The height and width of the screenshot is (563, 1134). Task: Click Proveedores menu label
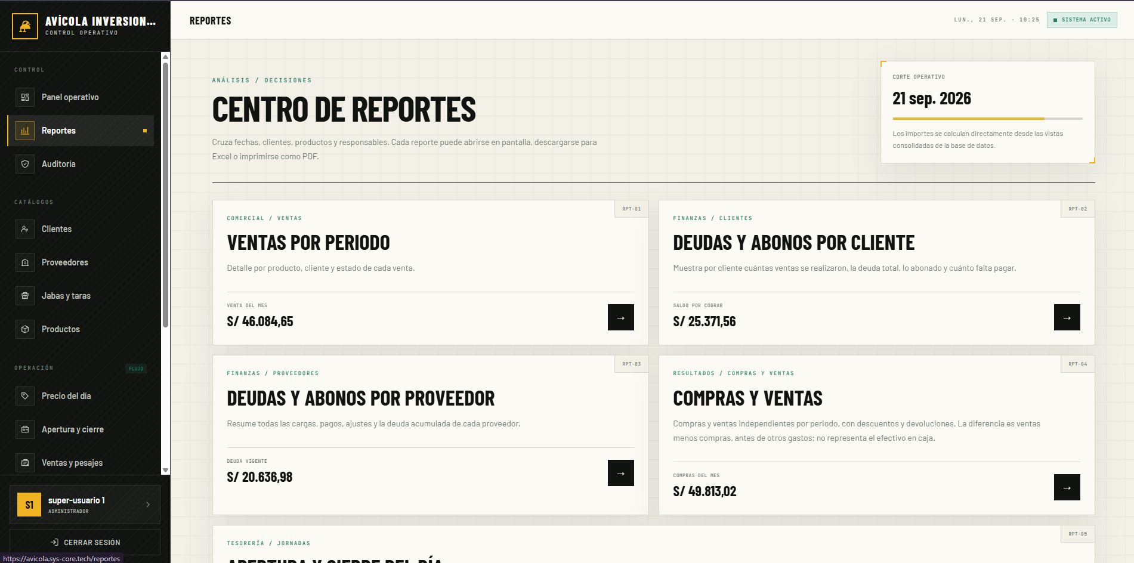tap(65, 262)
